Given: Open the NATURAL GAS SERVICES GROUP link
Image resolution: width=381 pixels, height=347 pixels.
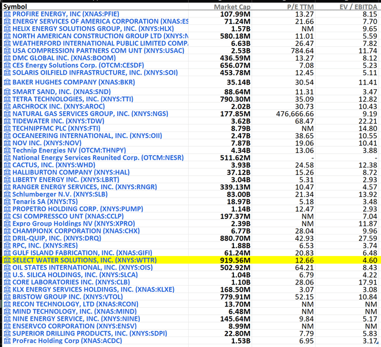Looking at the screenshot, I should [x=90, y=114].
